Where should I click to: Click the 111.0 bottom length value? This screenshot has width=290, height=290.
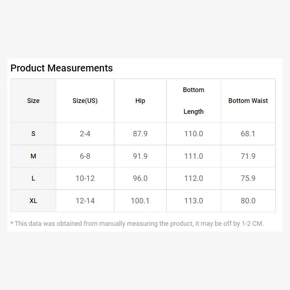[x=194, y=156]
